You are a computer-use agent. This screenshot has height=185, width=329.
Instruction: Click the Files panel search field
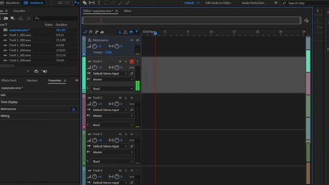point(56,18)
